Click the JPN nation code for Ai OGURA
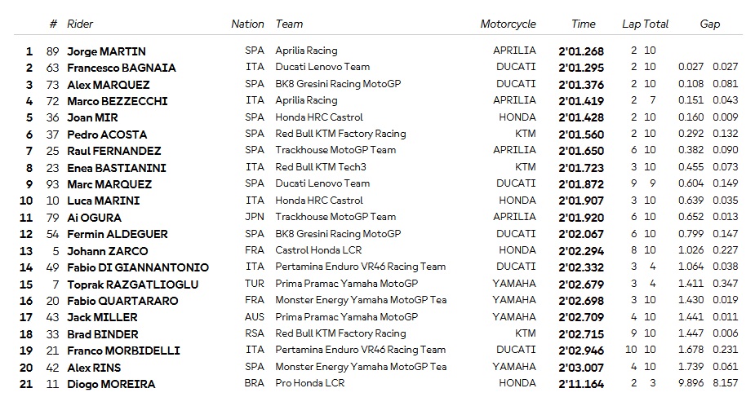755x397 pixels. (255, 218)
